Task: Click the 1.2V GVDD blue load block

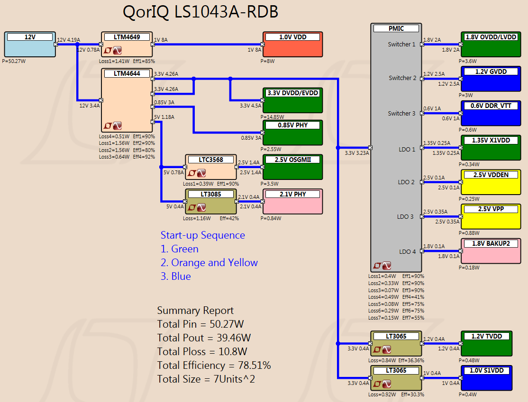Action: tap(491, 79)
